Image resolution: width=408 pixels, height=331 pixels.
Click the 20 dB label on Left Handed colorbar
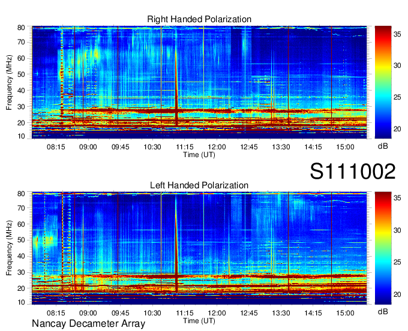tap(398, 294)
